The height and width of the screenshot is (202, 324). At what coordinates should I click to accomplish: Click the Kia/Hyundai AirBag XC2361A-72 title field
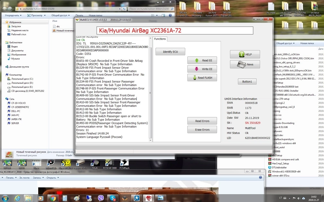(x=175, y=30)
